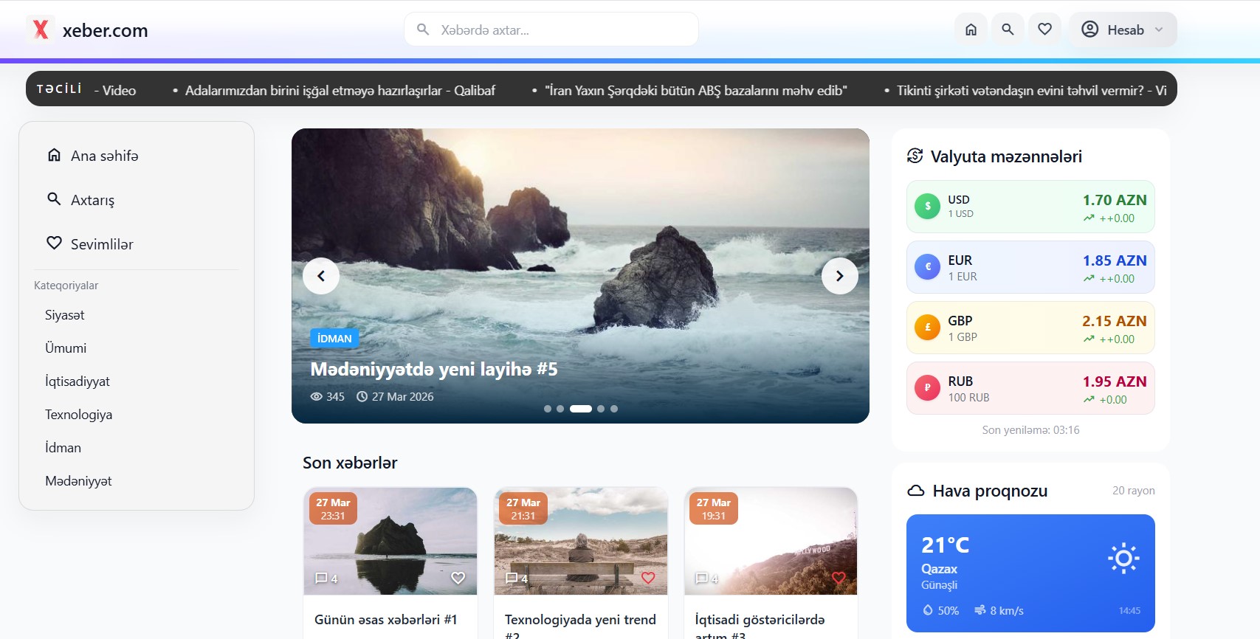Click the magnifier icon in top header

(1008, 30)
